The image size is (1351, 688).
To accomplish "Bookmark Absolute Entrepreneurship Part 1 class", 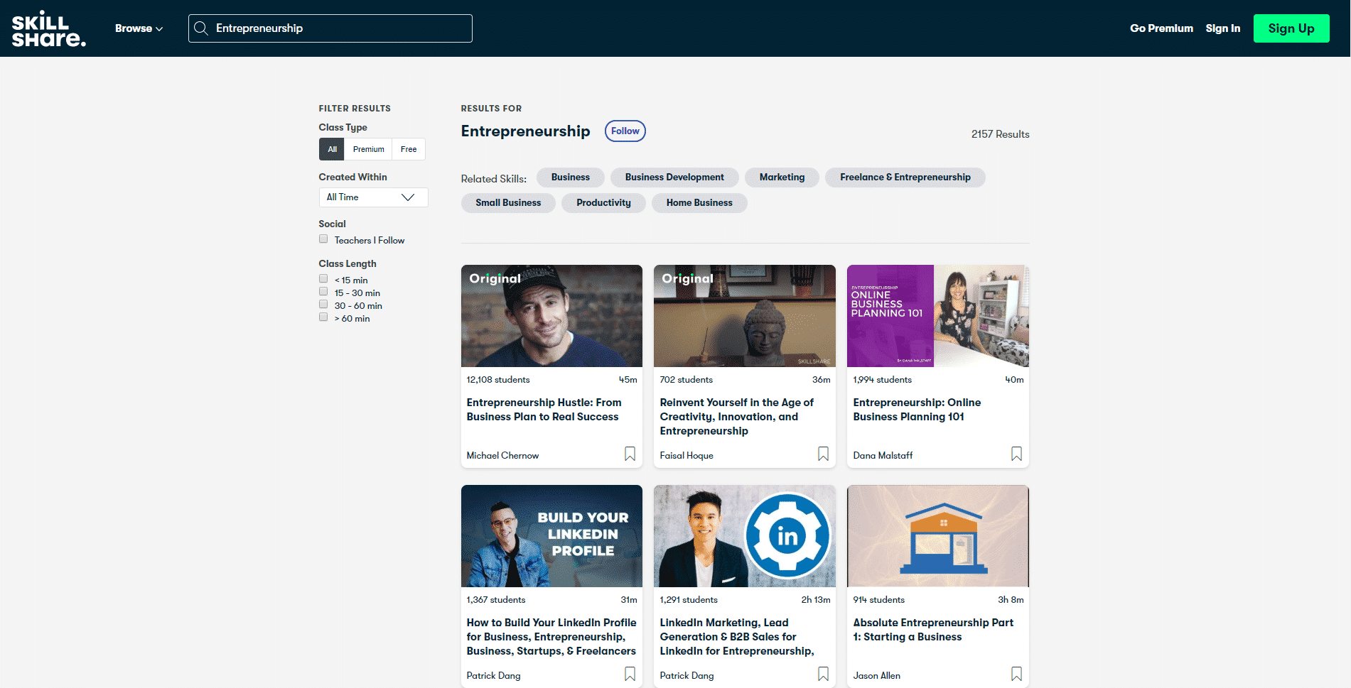I will point(1016,674).
